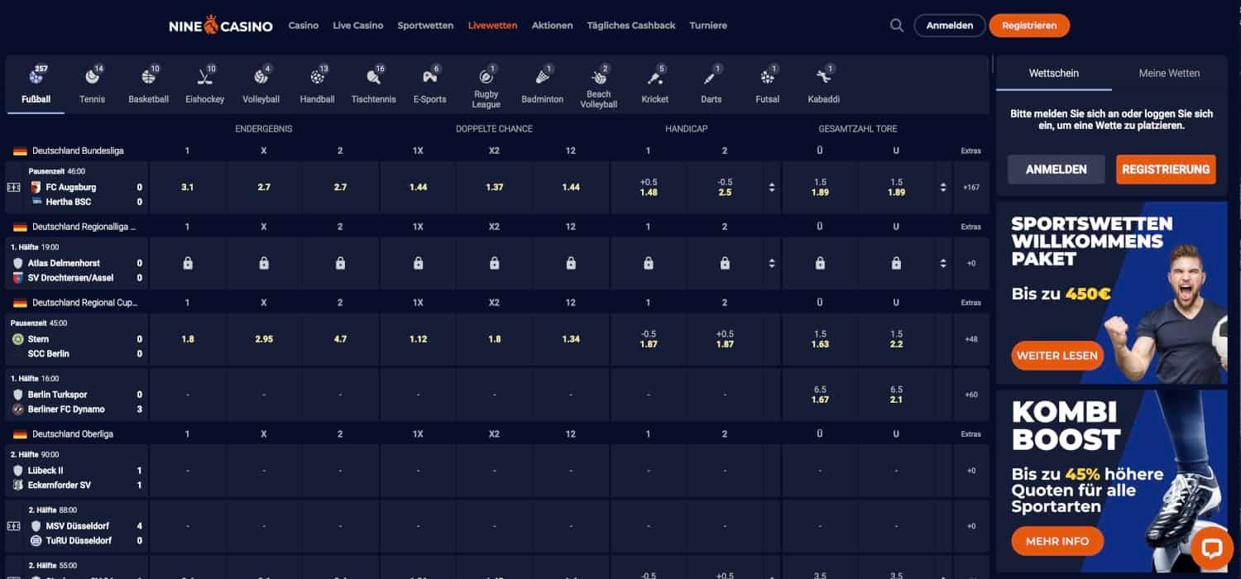Expand handicap options for FC Augsburg match
Viewport: 1241px width, 579px height.
point(772,188)
